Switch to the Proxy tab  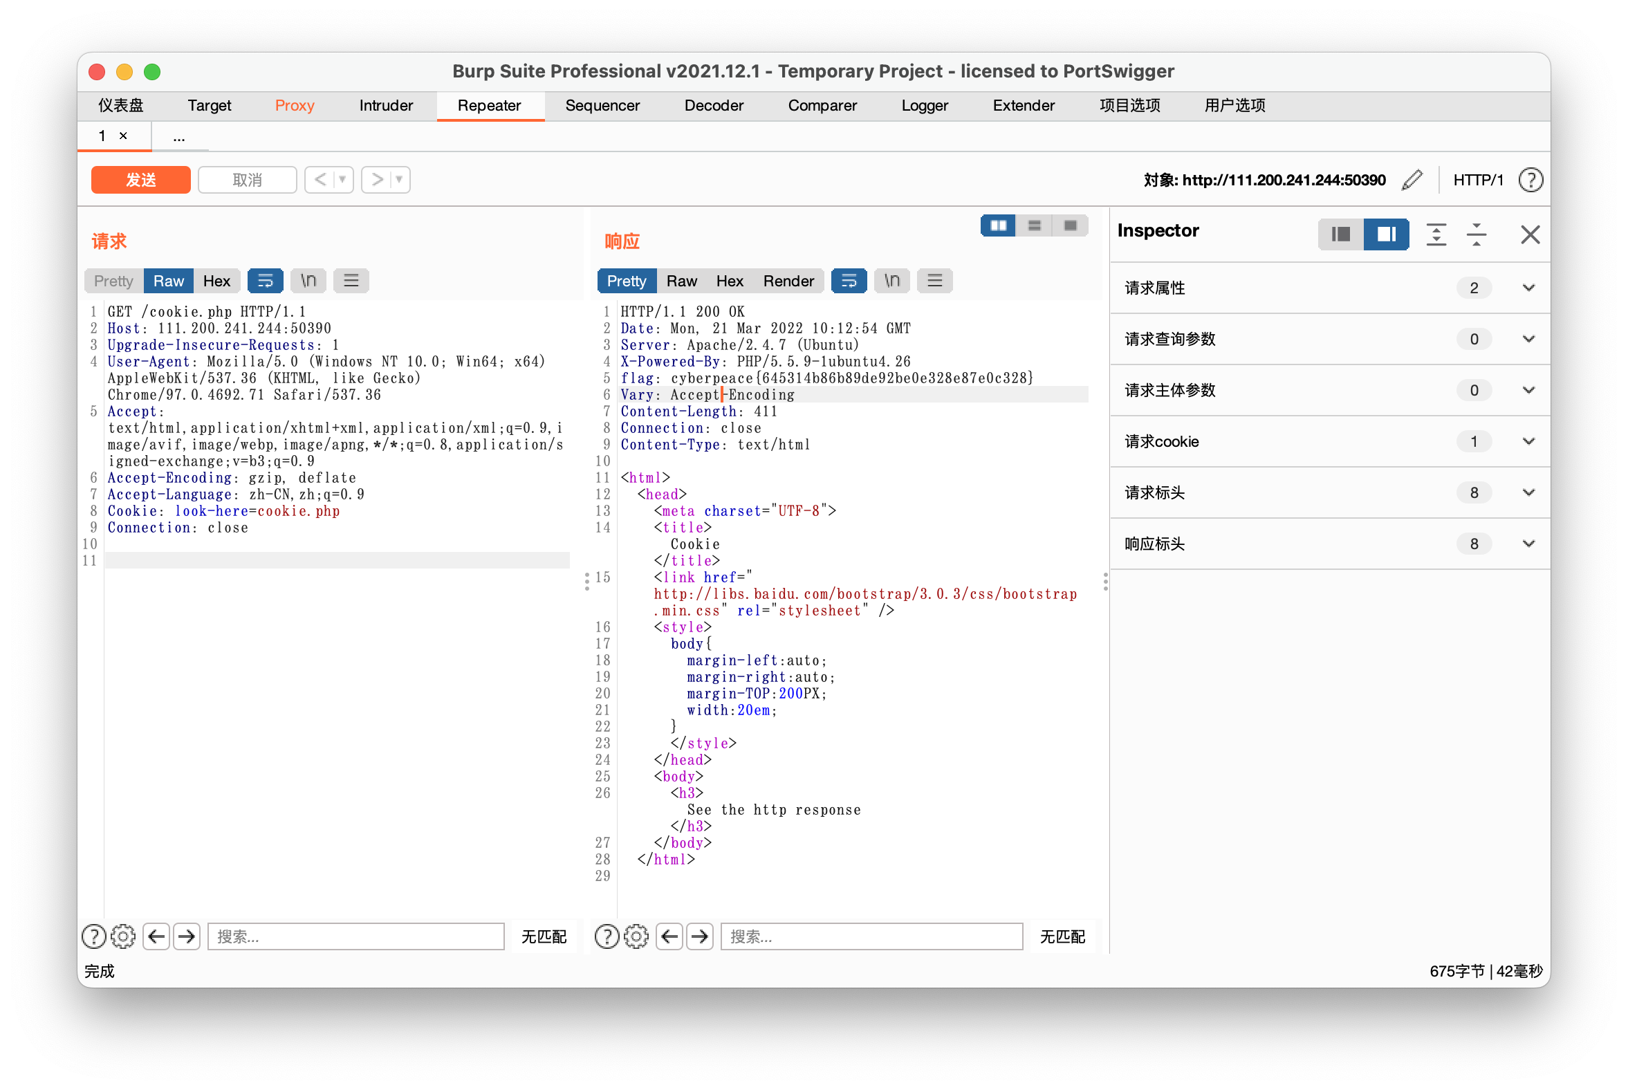click(295, 106)
